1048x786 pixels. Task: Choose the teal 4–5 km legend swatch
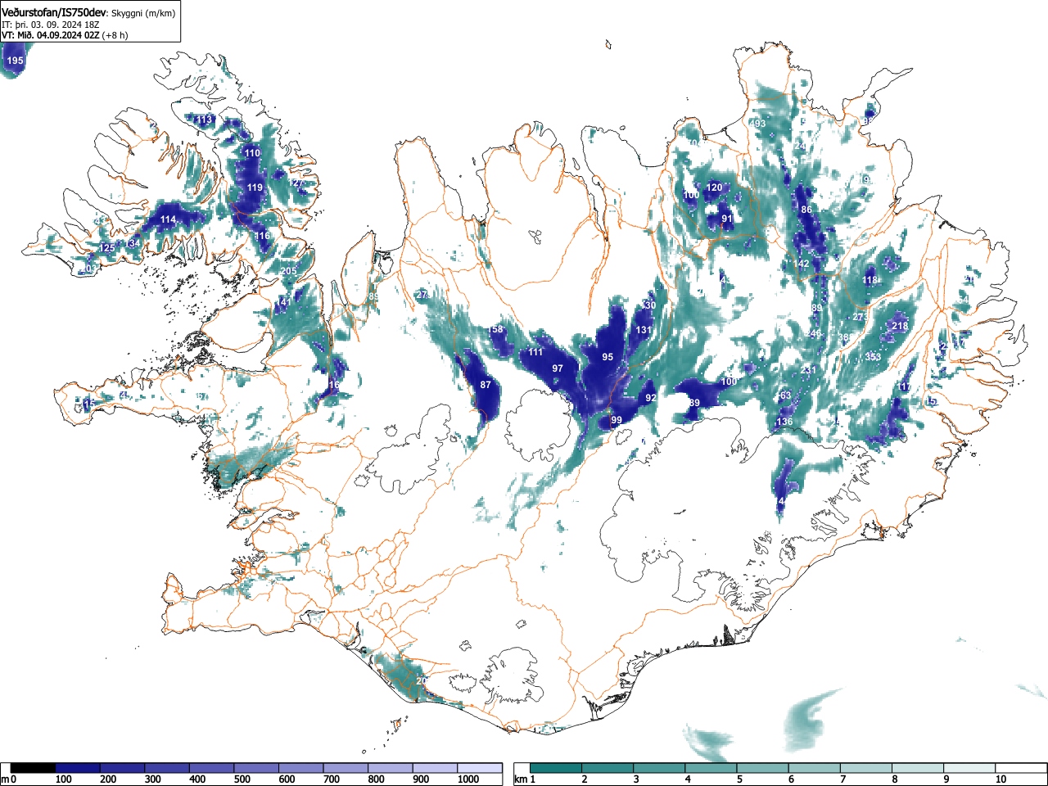pos(711,768)
